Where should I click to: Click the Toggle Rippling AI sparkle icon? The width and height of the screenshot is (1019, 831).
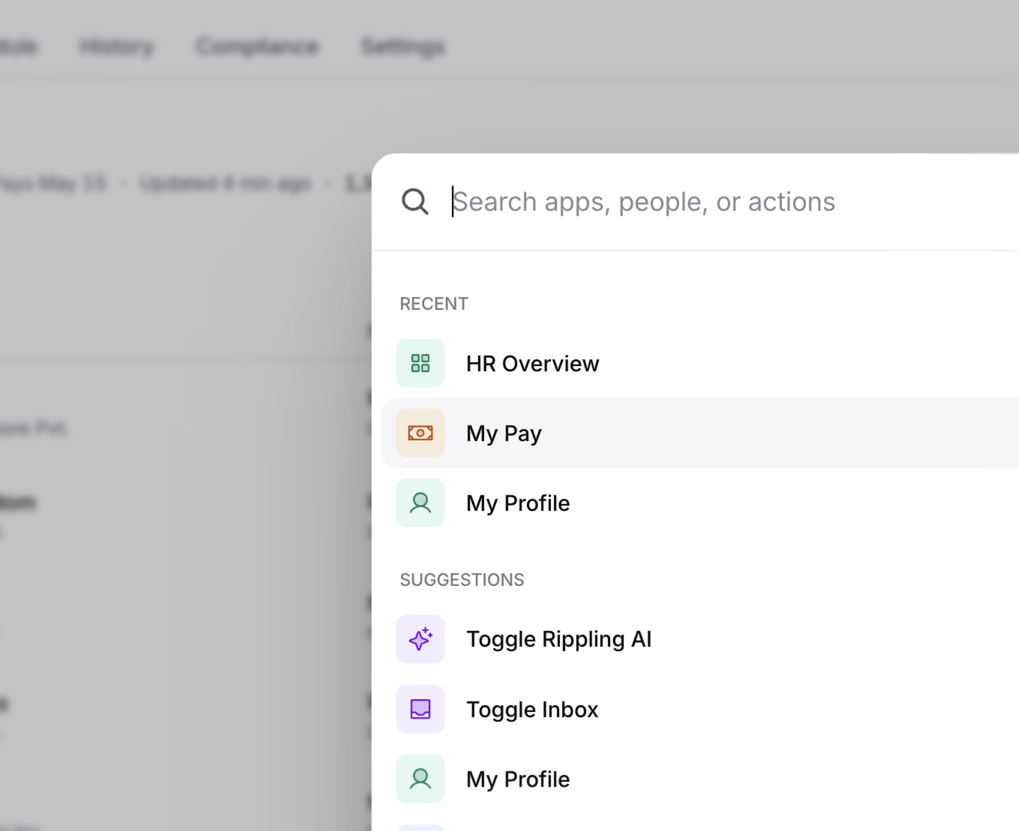(420, 639)
